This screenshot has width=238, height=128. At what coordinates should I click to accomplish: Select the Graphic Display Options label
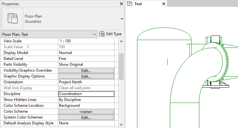[24, 76]
